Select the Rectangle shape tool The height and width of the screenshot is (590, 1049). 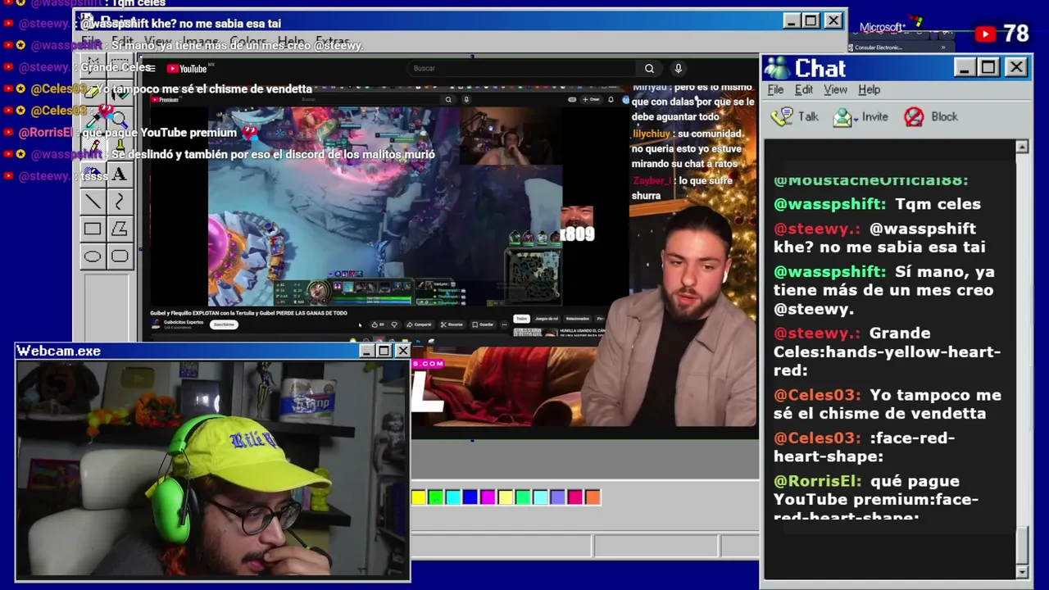click(x=93, y=229)
